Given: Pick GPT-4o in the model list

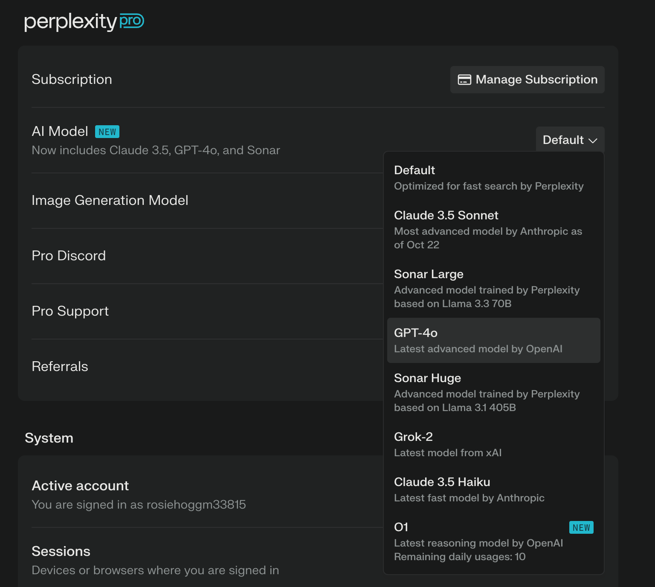Looking at the screenshot, I should (493, 340).
